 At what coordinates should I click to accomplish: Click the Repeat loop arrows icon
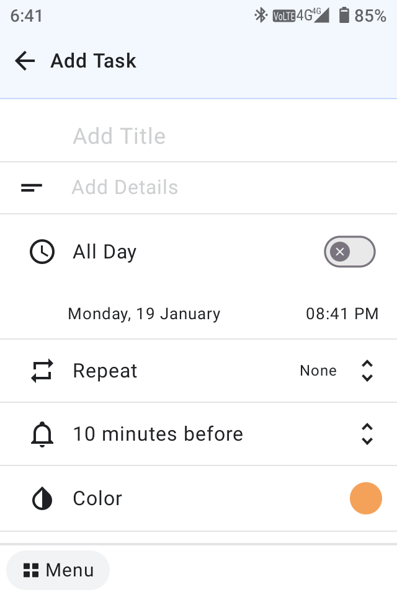click(42, 371)
